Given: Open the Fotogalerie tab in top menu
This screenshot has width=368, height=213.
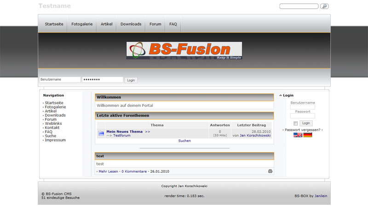Looking at the screenshot, I should (x=81, y=24).
